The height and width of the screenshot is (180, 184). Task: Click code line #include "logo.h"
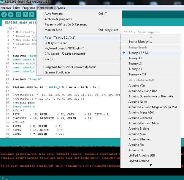pyautogui.click(x=27, y=79)
